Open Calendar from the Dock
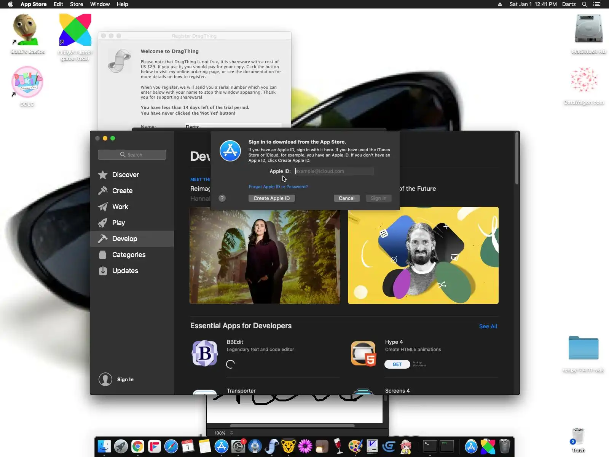This screenshot has width=609, height=457. (x=188, y=446)
